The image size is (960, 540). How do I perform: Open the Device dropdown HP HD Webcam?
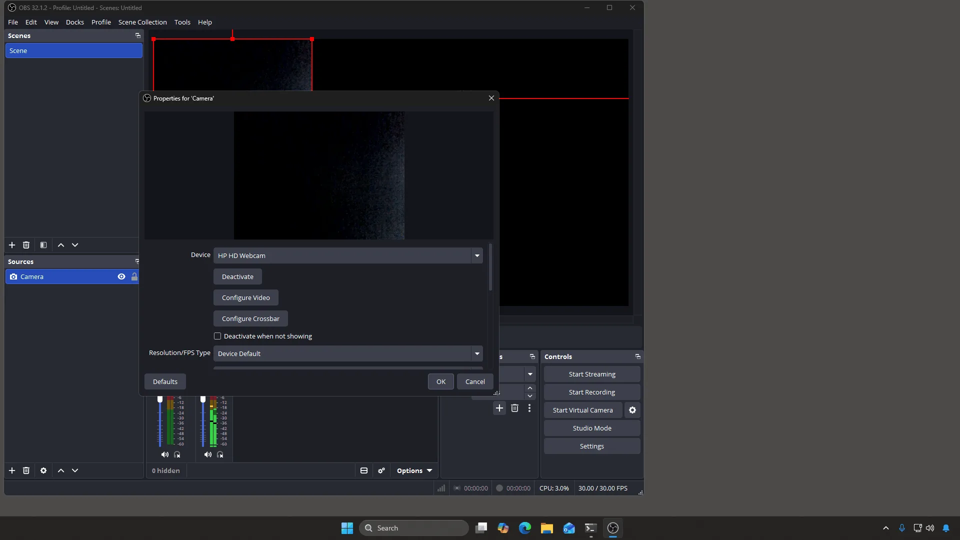348,255
